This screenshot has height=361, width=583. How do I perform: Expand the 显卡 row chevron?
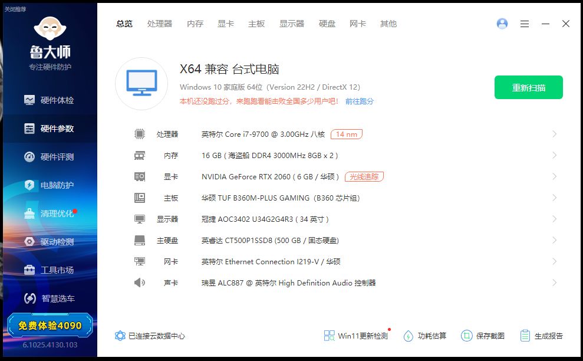click(554, 176)
